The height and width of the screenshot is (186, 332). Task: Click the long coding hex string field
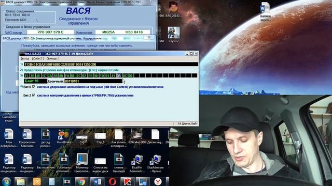111,64
